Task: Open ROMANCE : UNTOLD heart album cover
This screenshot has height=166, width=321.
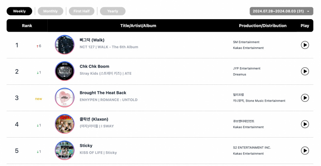Action: click(65, 97)
